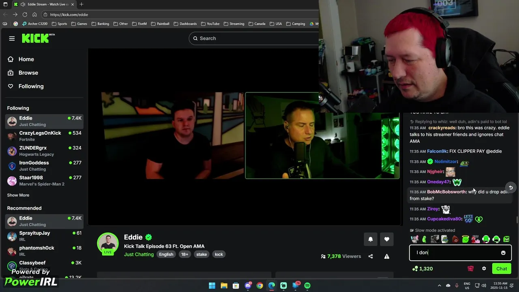Click the stake tag

(x=202, y=254)
